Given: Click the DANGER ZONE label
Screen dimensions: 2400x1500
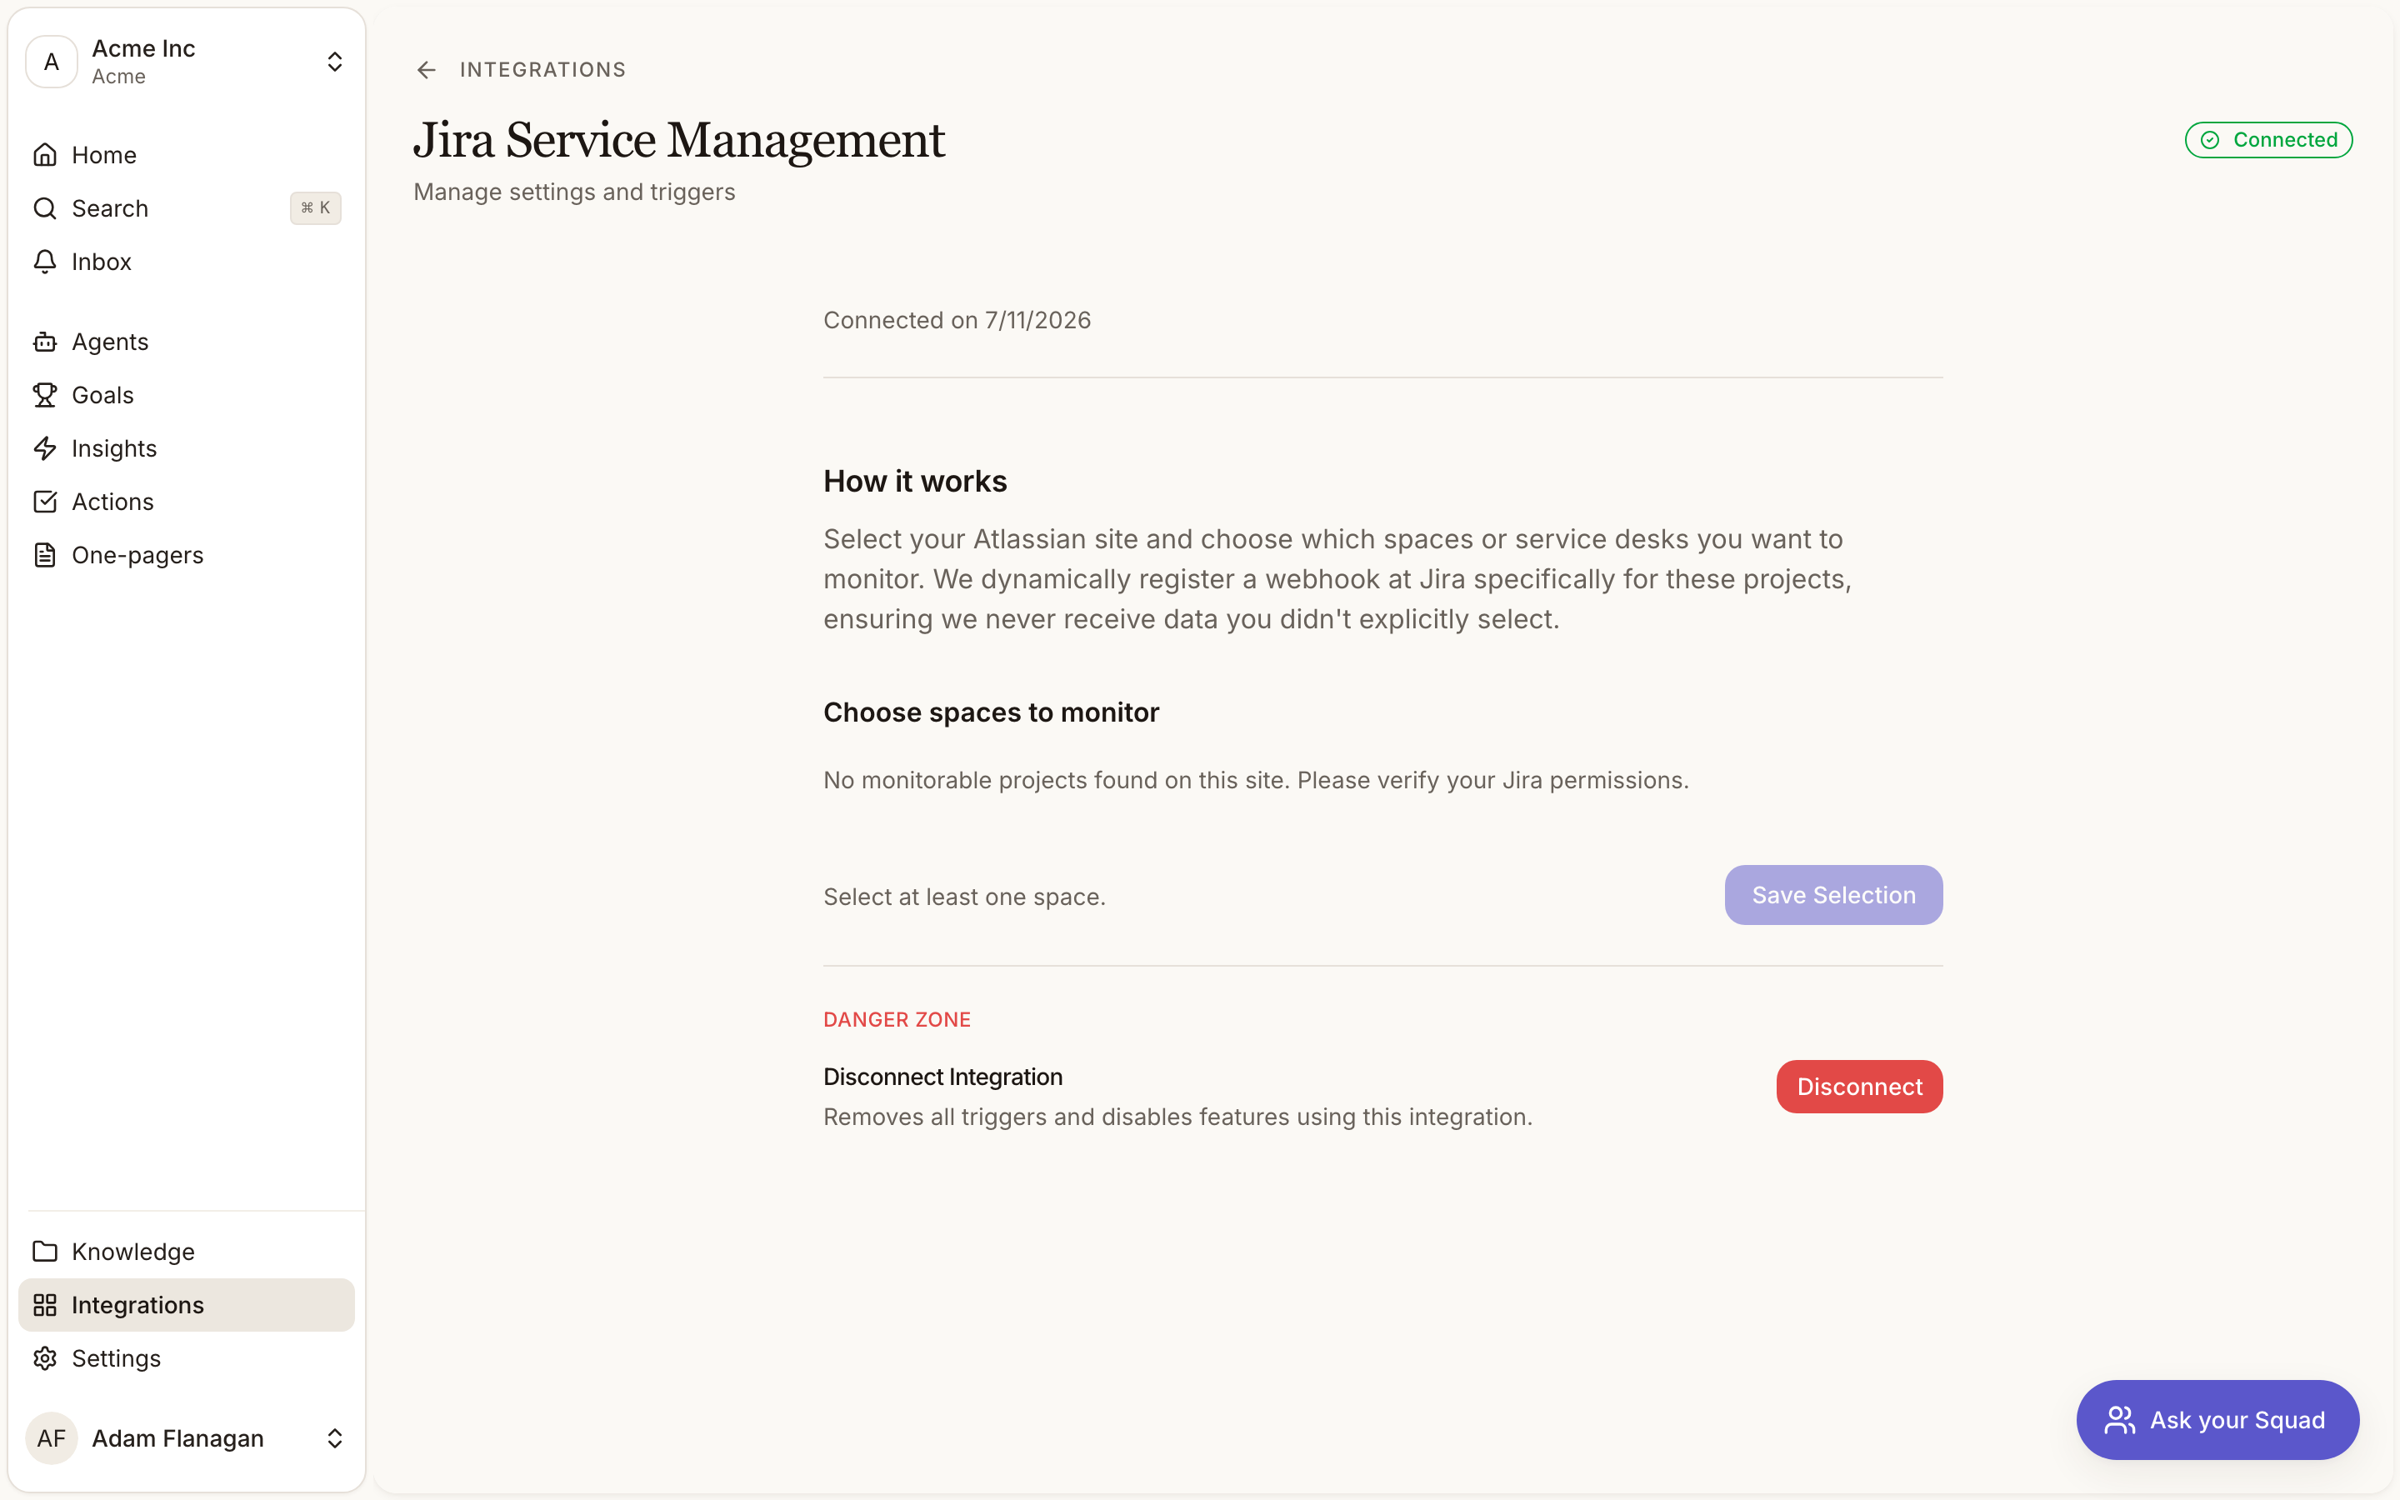Looking at the screenshot, I should coord(897,1020).
